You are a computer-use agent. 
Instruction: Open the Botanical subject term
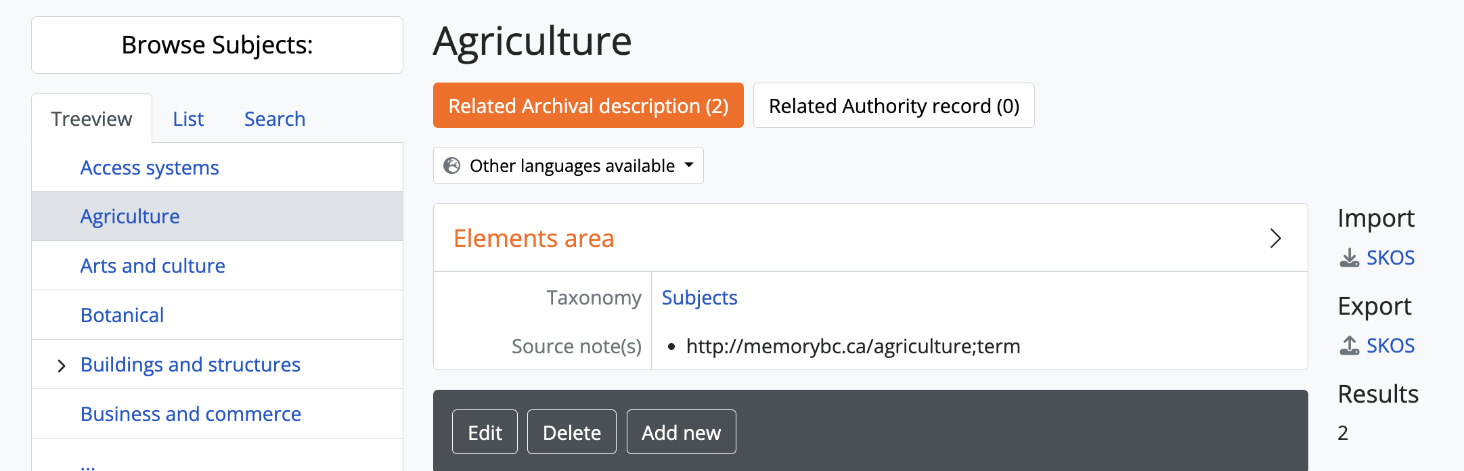(x=122, y=315)
